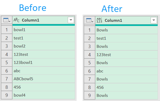The image size is (160, 101).
Task: Select cell ABCbowl5 in Before table
Action: [x=44, y=79]
